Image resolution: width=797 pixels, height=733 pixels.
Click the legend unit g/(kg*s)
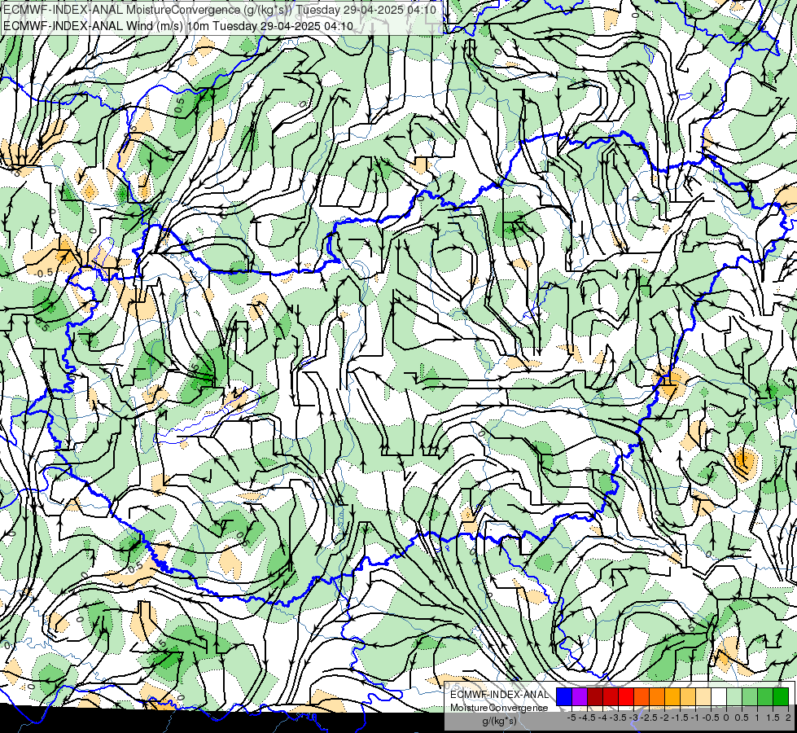(x=500, y=721)
